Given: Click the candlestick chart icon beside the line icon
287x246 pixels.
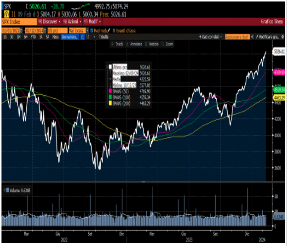Looking at the screenshot, I should (88, 37).
